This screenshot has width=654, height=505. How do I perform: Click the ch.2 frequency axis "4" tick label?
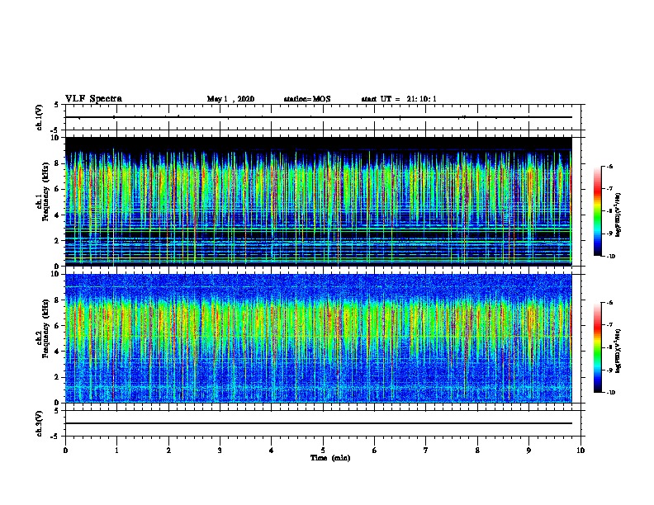[57, 352]
